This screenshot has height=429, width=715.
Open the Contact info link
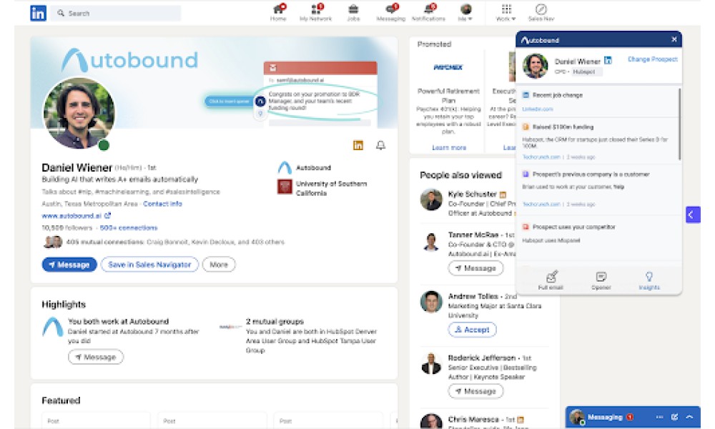[162, 204]
